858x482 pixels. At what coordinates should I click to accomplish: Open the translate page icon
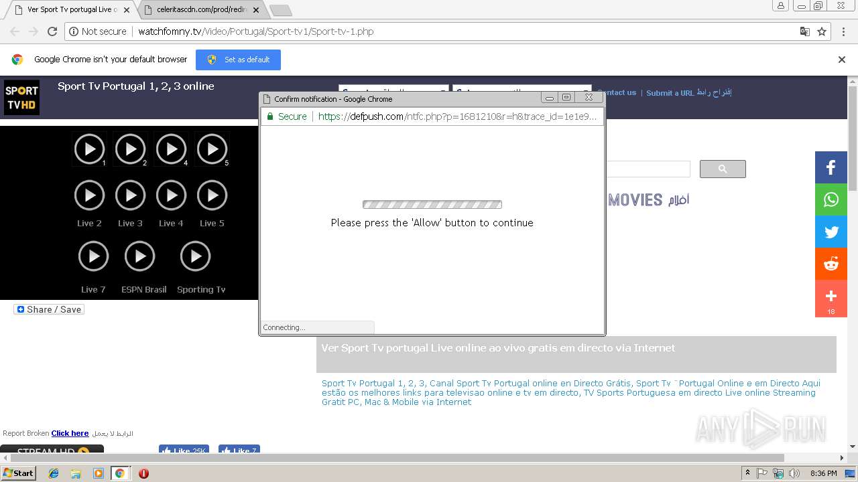(x=805, y=31)
